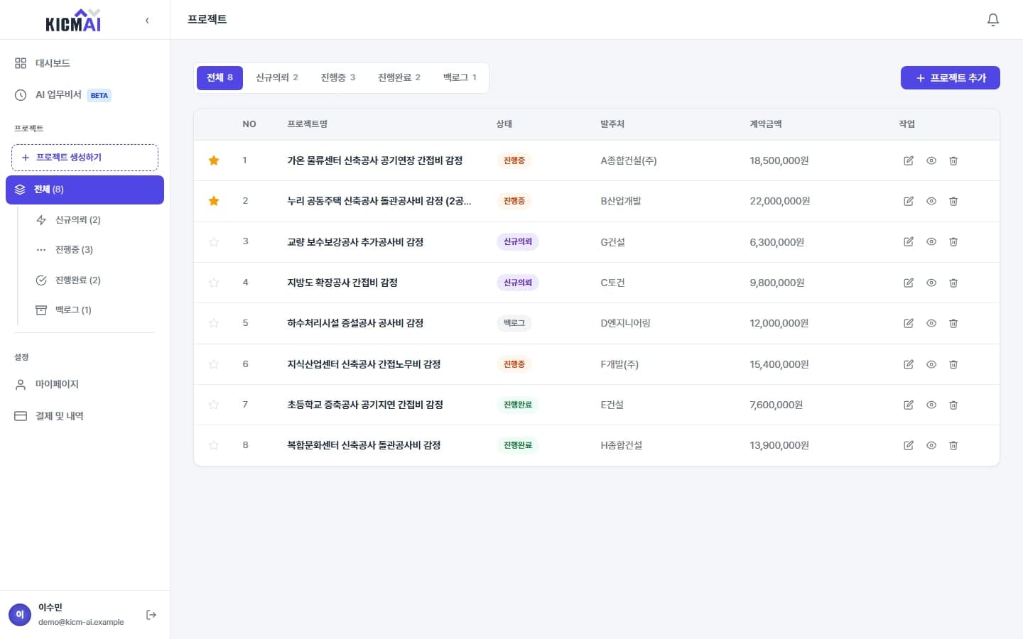Switch to the 백로그 1 tab
This screenshot has height=639, width=1023.
(460, 77)
